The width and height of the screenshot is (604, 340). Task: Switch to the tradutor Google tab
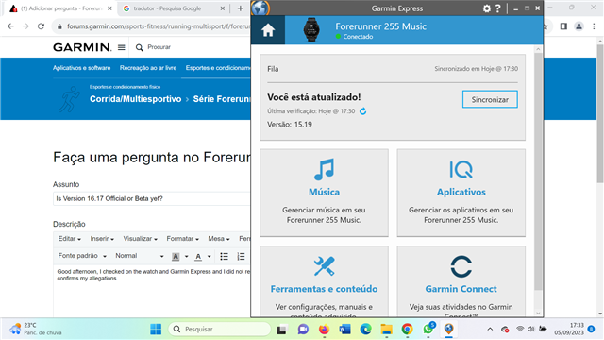coord(167,8)
